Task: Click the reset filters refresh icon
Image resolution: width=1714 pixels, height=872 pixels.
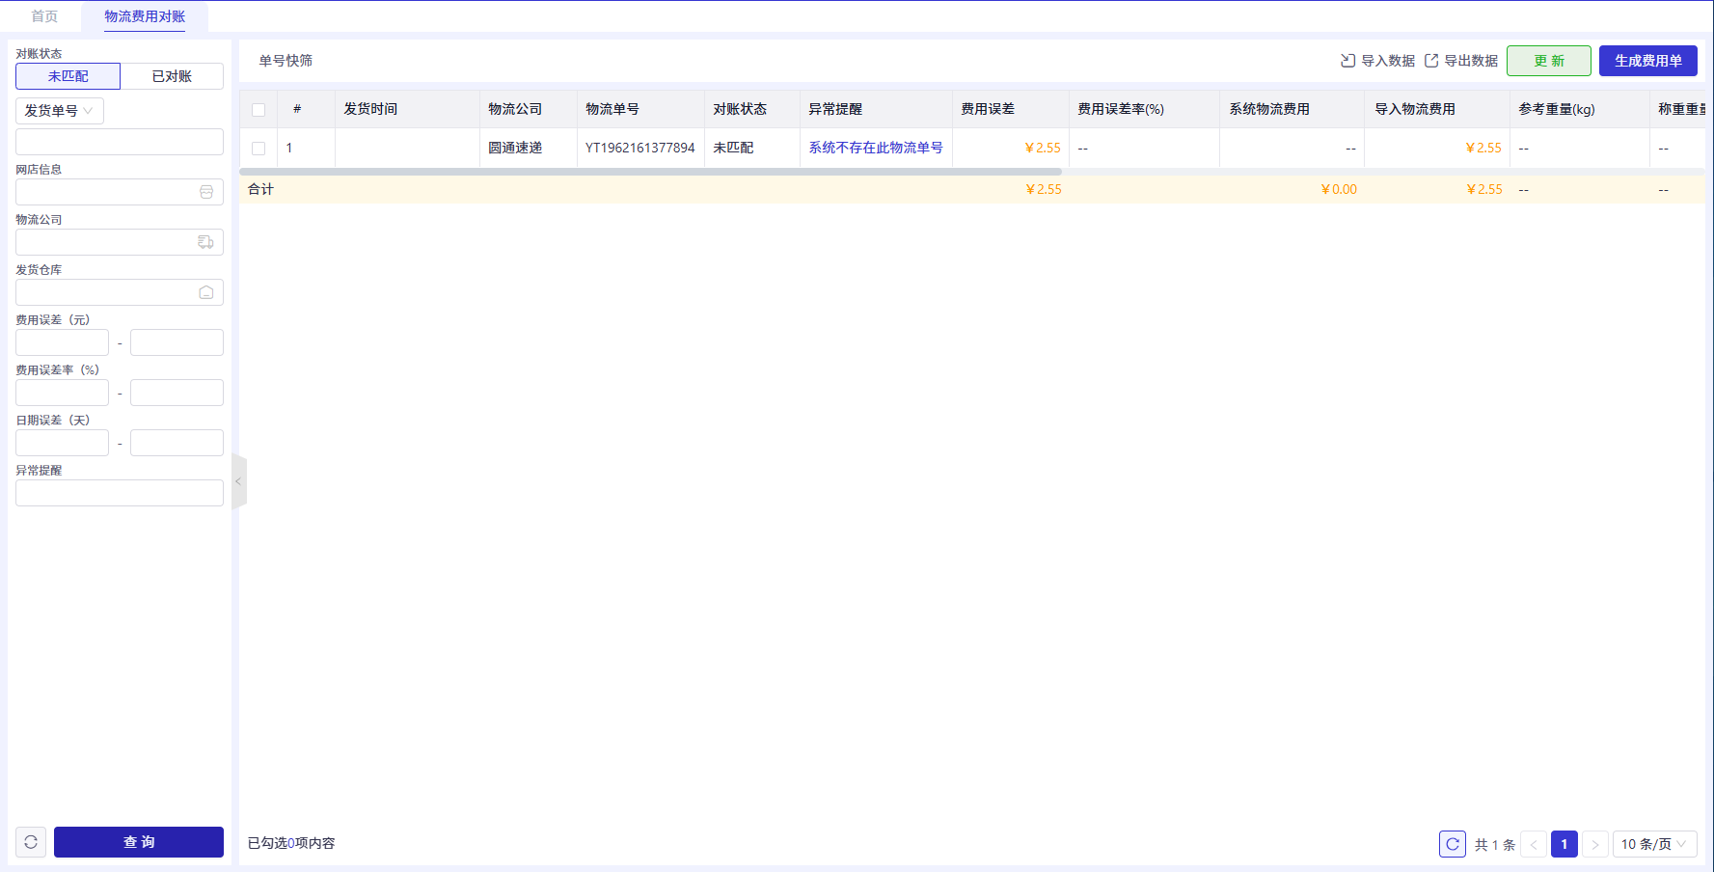Action: 31,842
